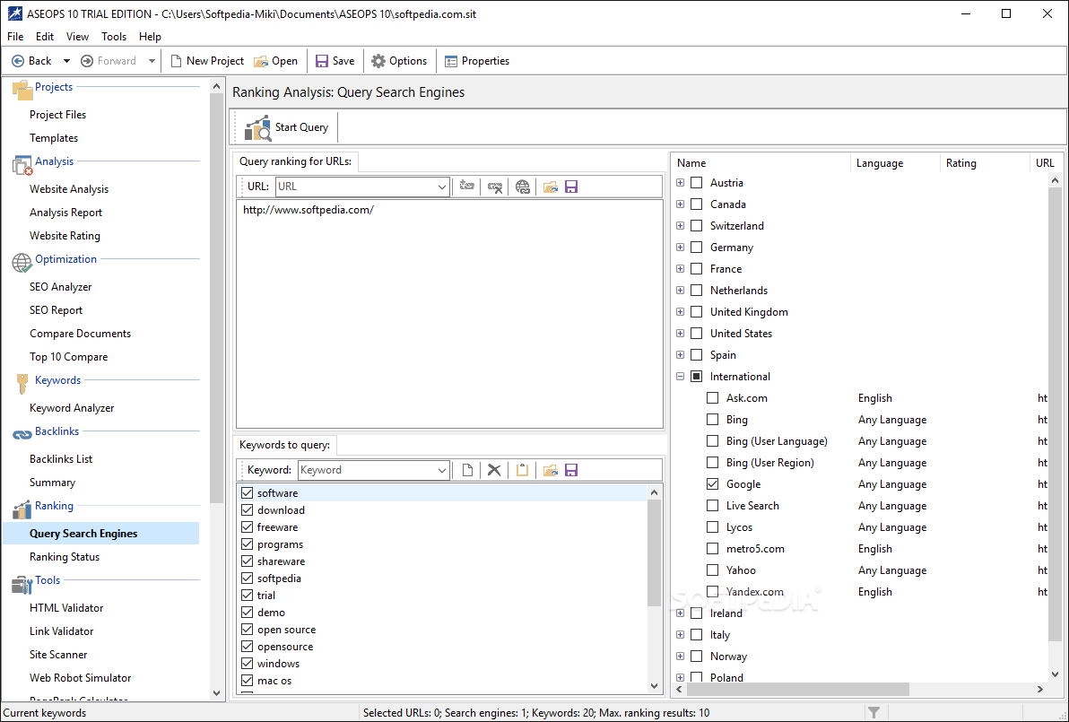Open Website Analysis in sidebar

pyautogui.click(x=69, y=189)
